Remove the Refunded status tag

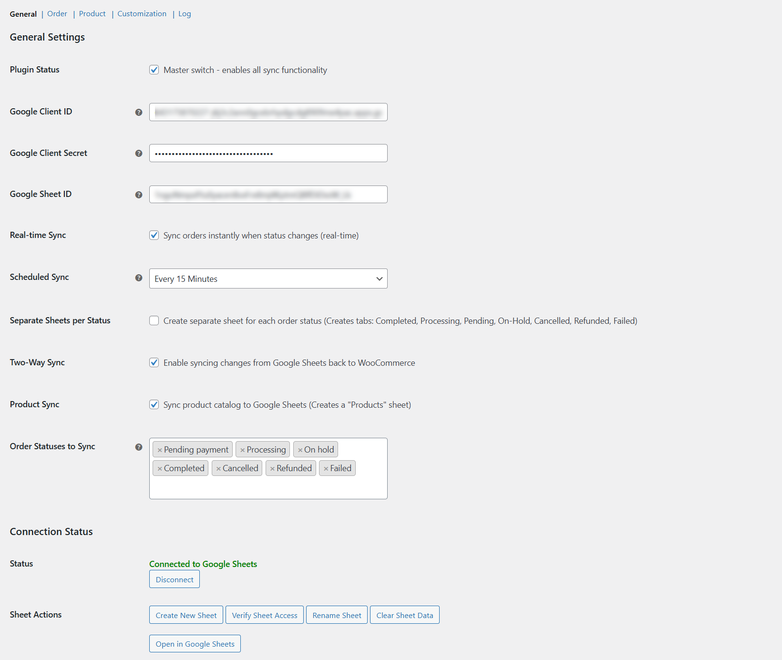tap(272, 468)
